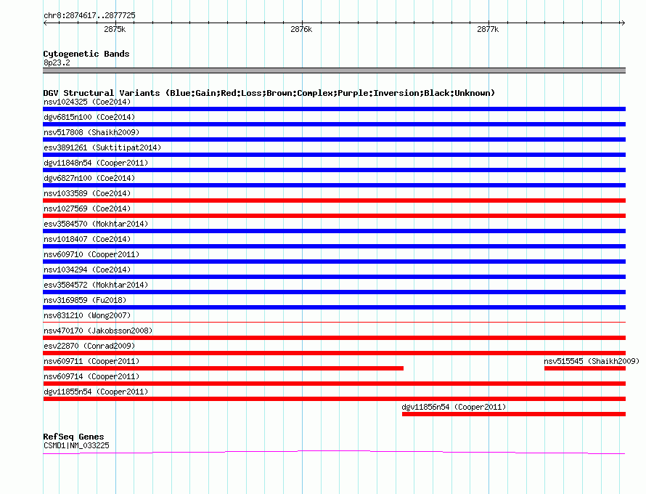The width and height of the screenshot is (646, 494).
Task: Click short red bar under nsv515545
Action: (x=585, y=368)
